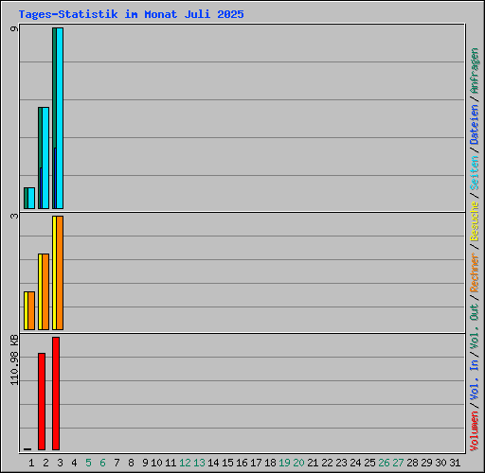Click the red Volumen bar for day 2

coord(42,401)
